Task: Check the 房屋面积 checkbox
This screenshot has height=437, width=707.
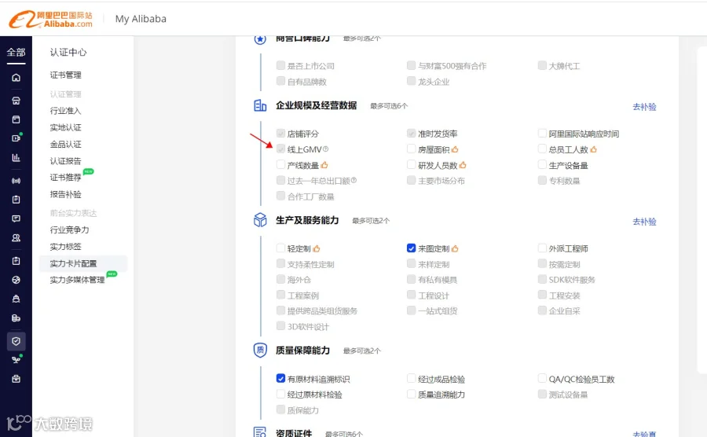Action: click(411, 149)
